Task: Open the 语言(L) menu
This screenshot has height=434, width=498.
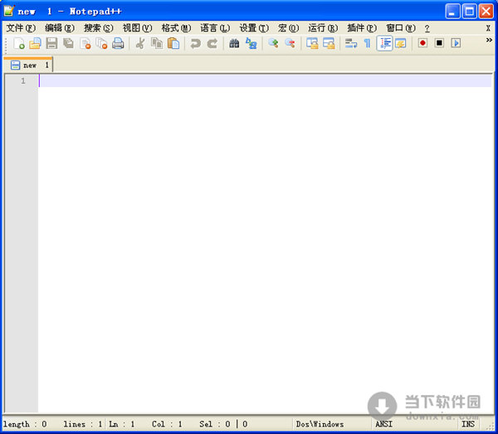Action: tap(215, 28)
